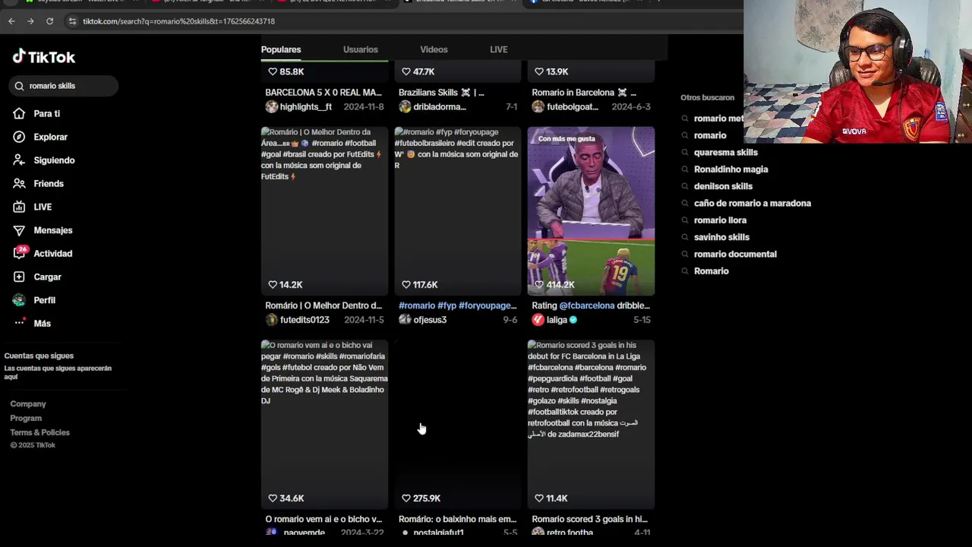Open Más three-dots icon
Image resolution: width=972 pixels, height=547 pixels.
click(x=20, y=323)
